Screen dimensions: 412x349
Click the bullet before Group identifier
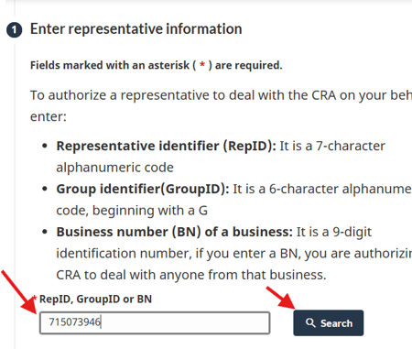(x=45, y=189)
